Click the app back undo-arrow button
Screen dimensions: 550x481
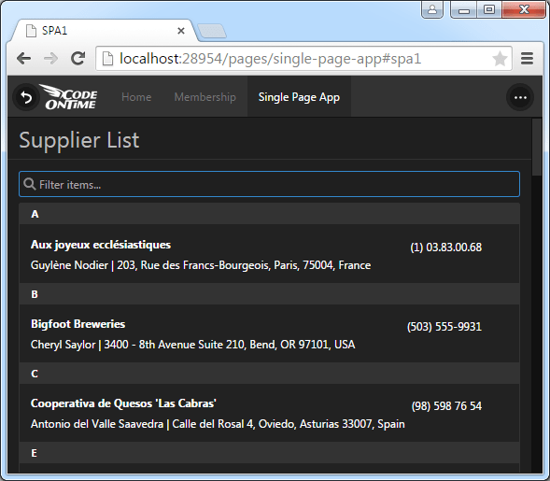coord(26,97)
